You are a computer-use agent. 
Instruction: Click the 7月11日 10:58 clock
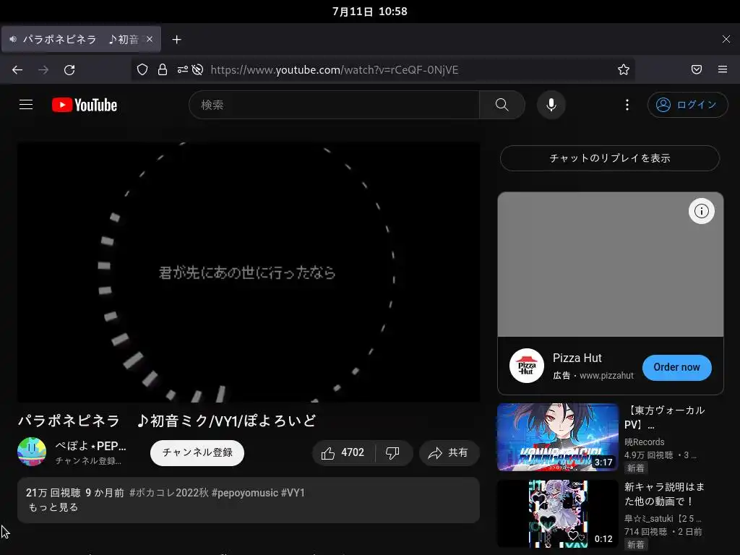[369, 12]
